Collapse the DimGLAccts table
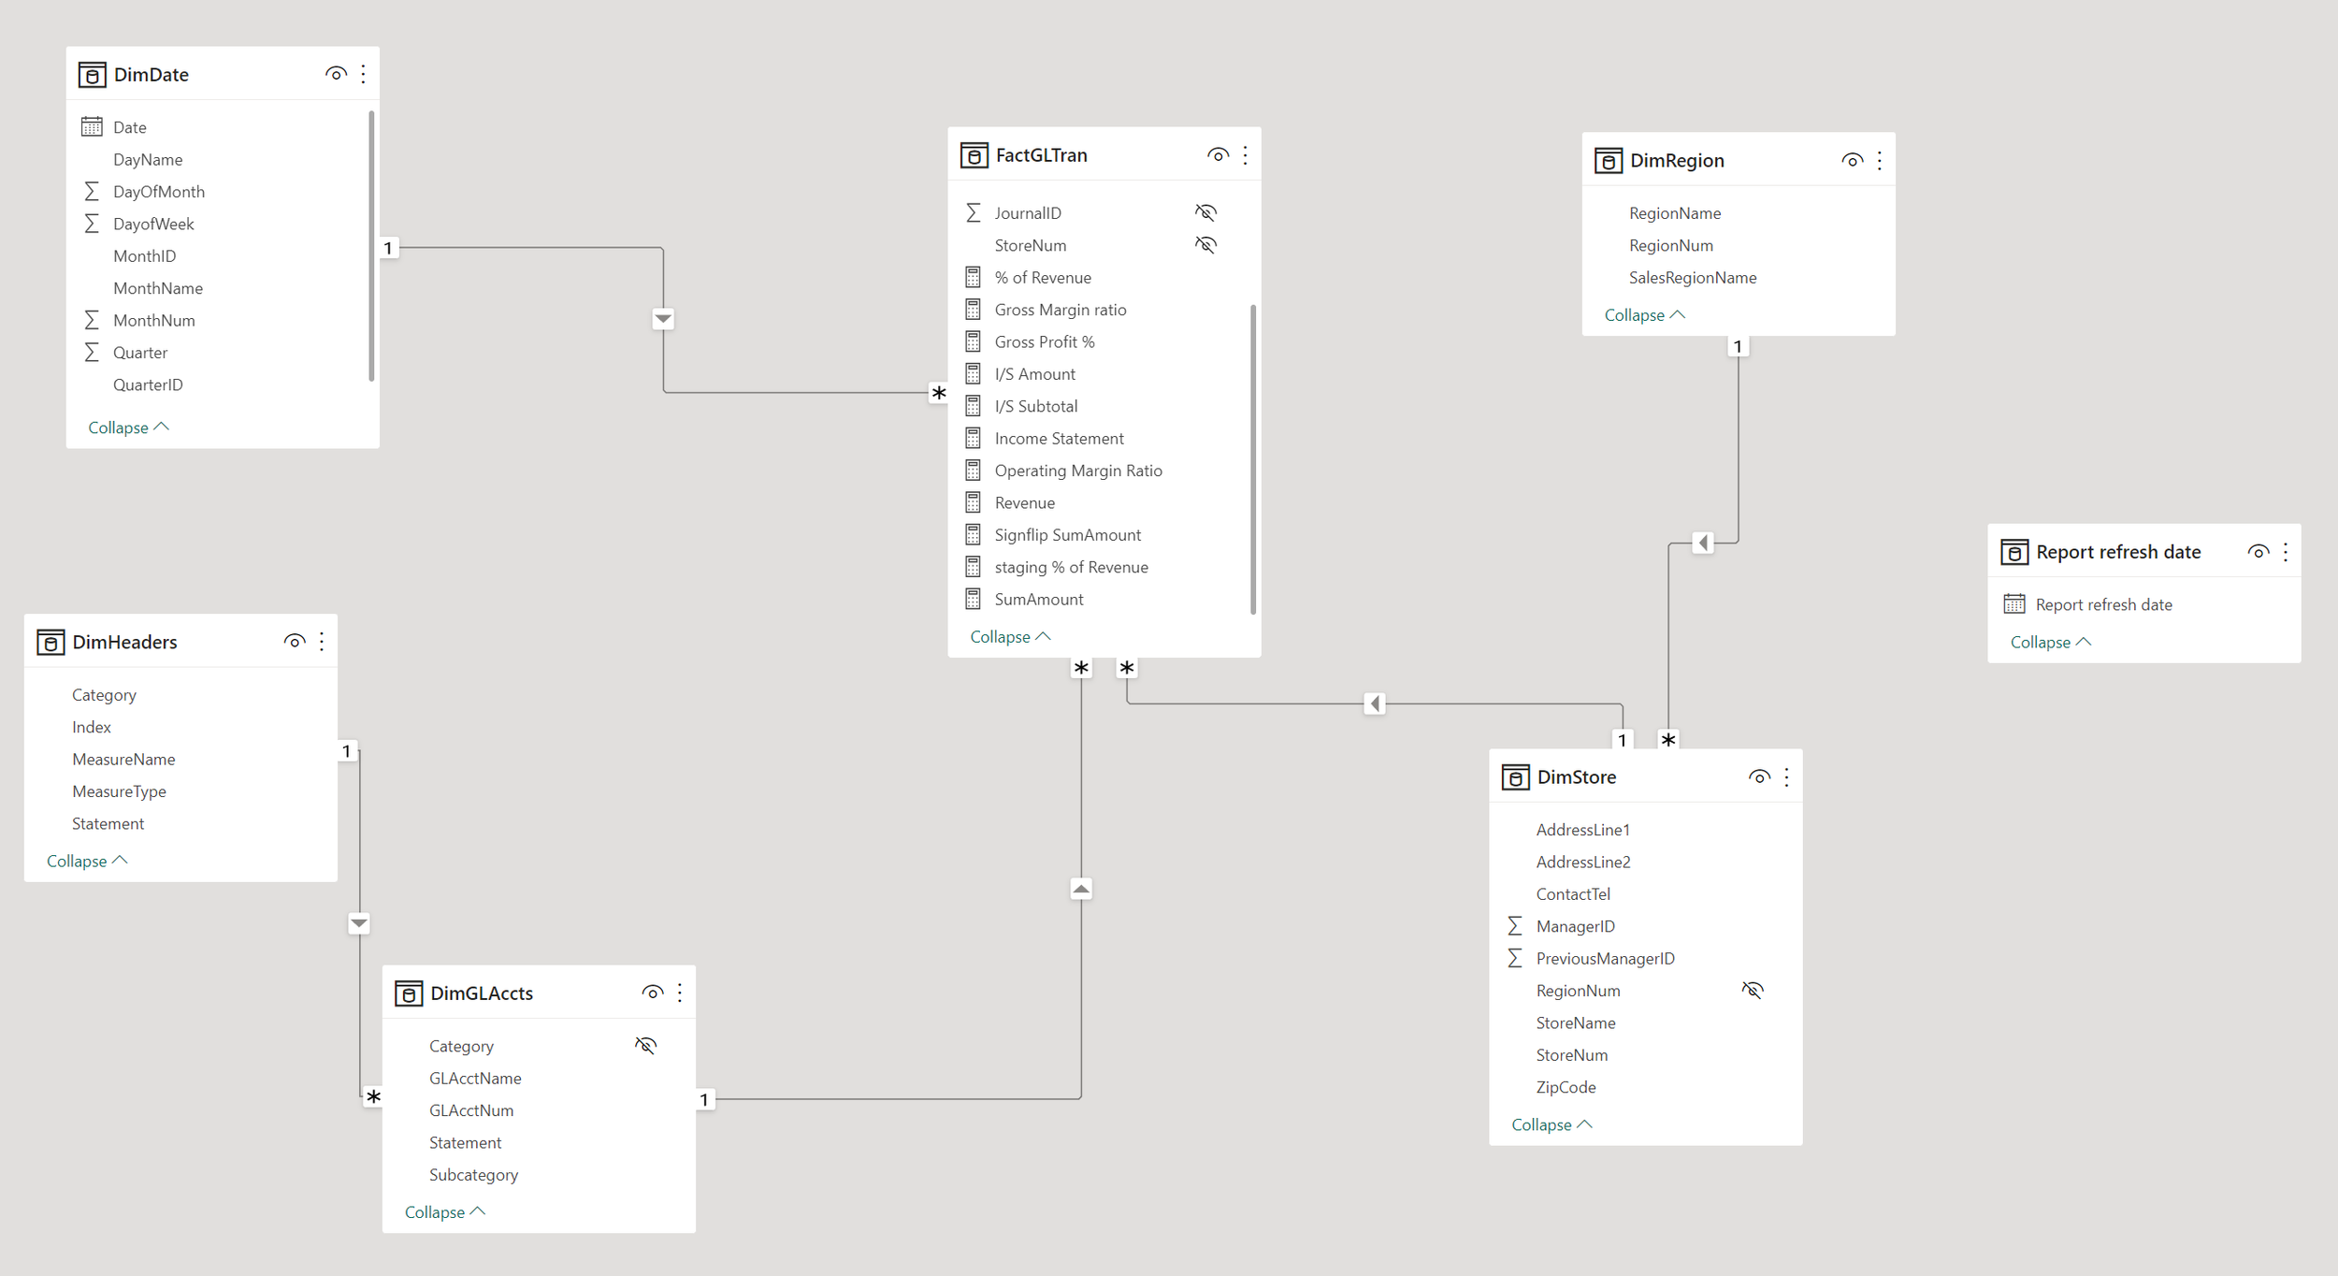Screen dimensions: 2338x1276 click(x=445, y=1212)
